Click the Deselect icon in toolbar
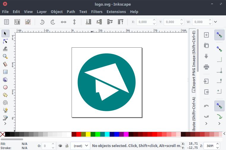Screen dimensions: 226x150 pos(28,22)
